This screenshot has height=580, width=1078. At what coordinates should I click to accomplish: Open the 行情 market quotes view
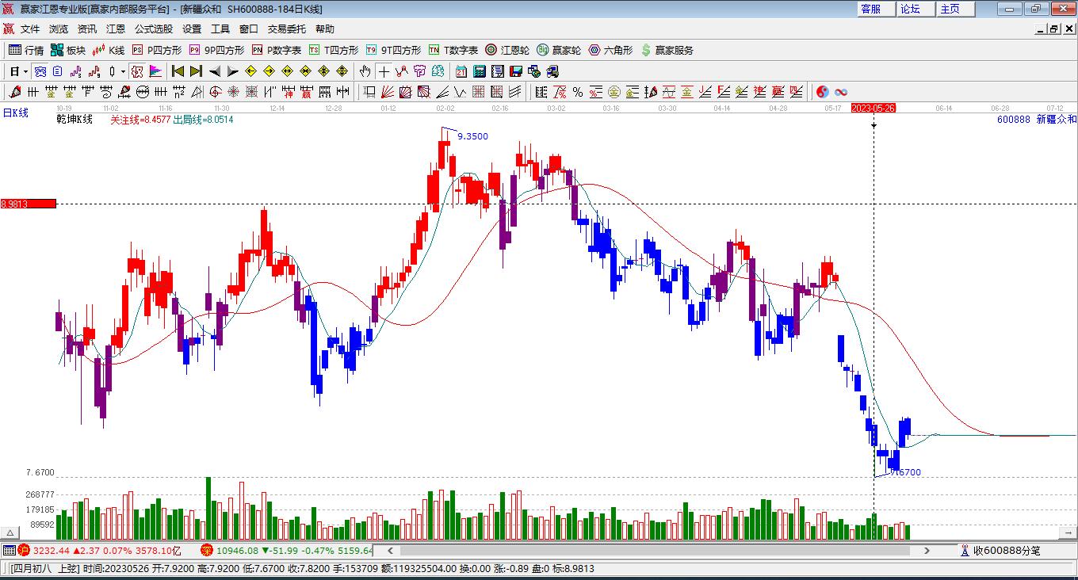click(x=26, y=50)
